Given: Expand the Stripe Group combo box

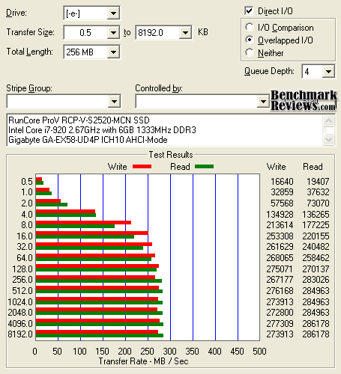Looking at the screenshot, I should [x=114, y=102].
